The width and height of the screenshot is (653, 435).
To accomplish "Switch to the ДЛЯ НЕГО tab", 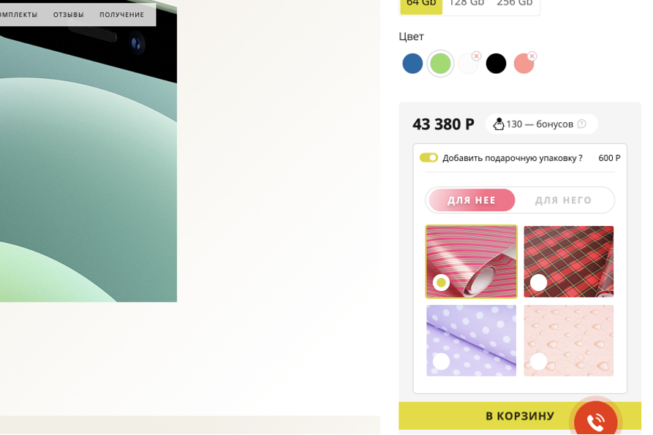I will pyautogui.click(x=563, y=200).
